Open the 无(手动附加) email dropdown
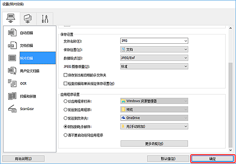236x164 pixels. click(154, 126)
